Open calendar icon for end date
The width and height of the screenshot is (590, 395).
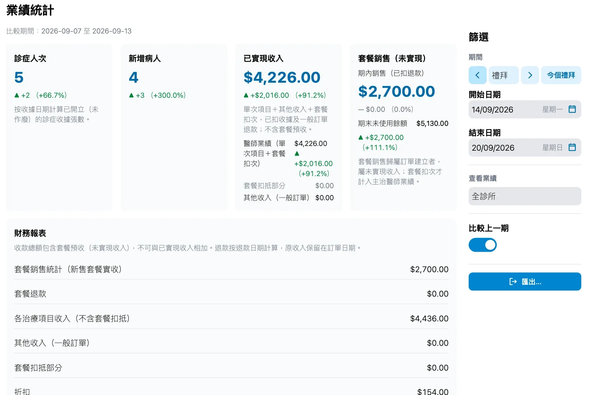click(572, 147)
